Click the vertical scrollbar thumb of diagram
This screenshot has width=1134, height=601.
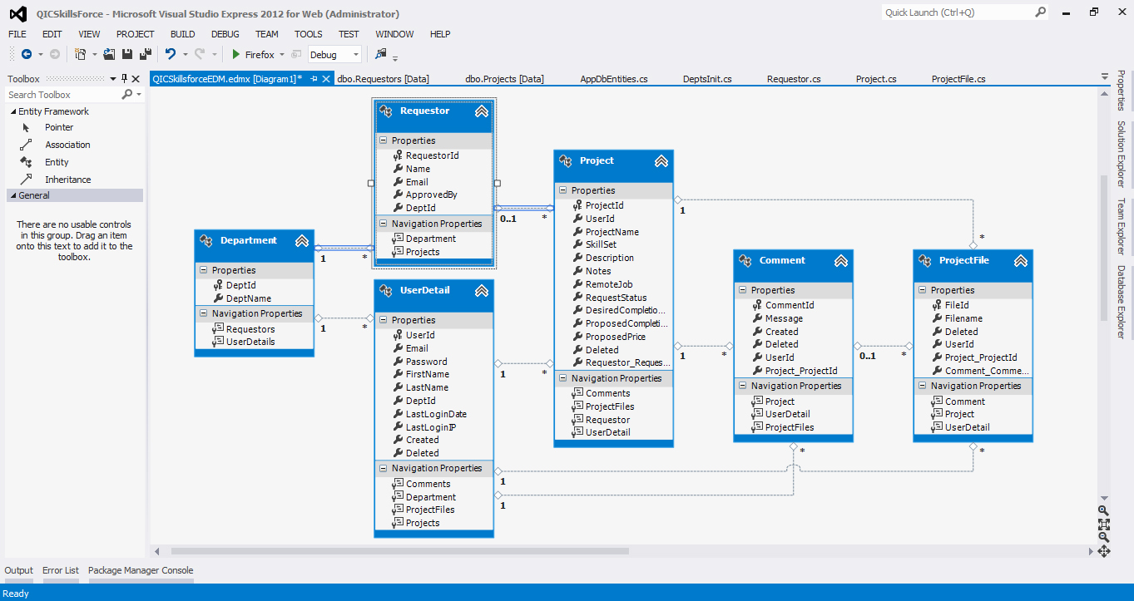click(1104, 247)
